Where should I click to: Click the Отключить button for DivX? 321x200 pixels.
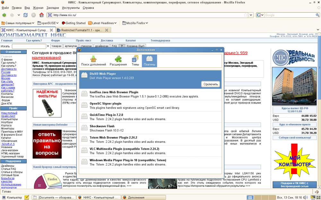211,84
